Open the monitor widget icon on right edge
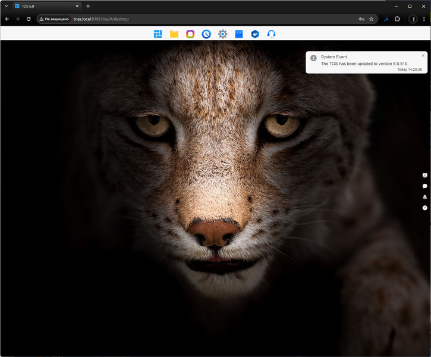431x357 pixels. pos(424,176)
